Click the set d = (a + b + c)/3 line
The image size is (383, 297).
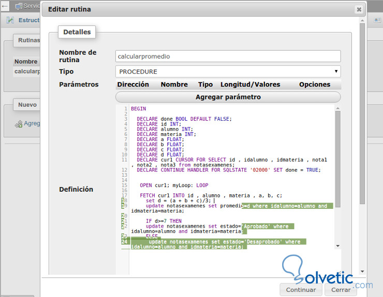click(x=179, y=201)
